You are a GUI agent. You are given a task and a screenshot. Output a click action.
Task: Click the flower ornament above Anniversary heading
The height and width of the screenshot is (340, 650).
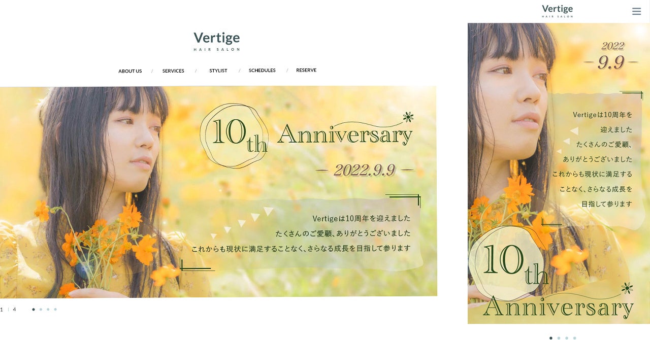pos(408,117)
